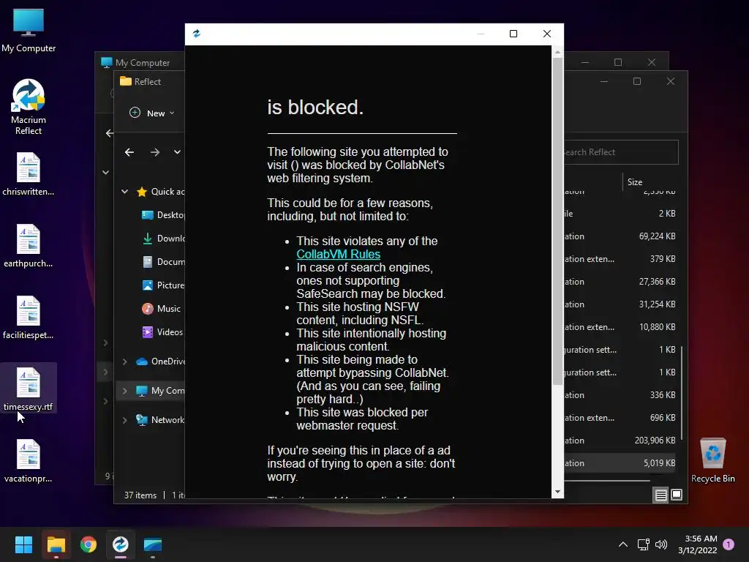This screenshot has width=749, height=562.
Task: Select Documents in the navigation pane
Action: 162,262
